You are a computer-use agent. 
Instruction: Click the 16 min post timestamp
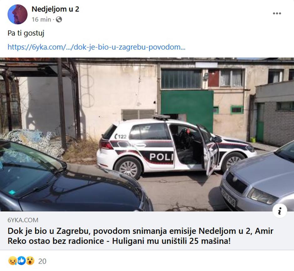tap(41, 19)
